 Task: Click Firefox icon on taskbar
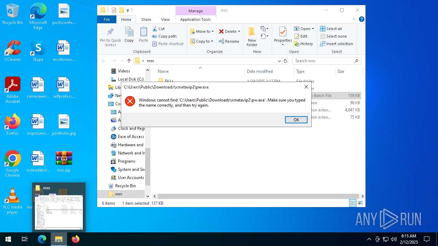pyautogui.click(x=76, y=239)
